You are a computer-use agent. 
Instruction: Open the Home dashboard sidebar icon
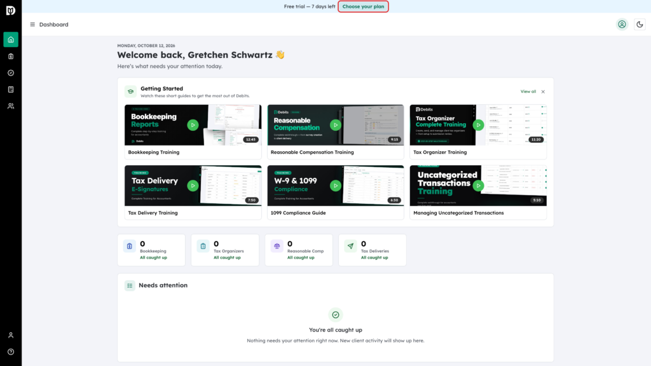(11, 39)
